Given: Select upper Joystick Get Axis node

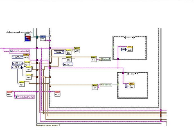Looking at the screenshot, I should tap(68, 52).
